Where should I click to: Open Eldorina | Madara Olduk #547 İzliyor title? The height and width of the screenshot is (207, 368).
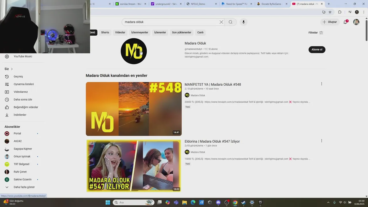click(x=212, y=141)
